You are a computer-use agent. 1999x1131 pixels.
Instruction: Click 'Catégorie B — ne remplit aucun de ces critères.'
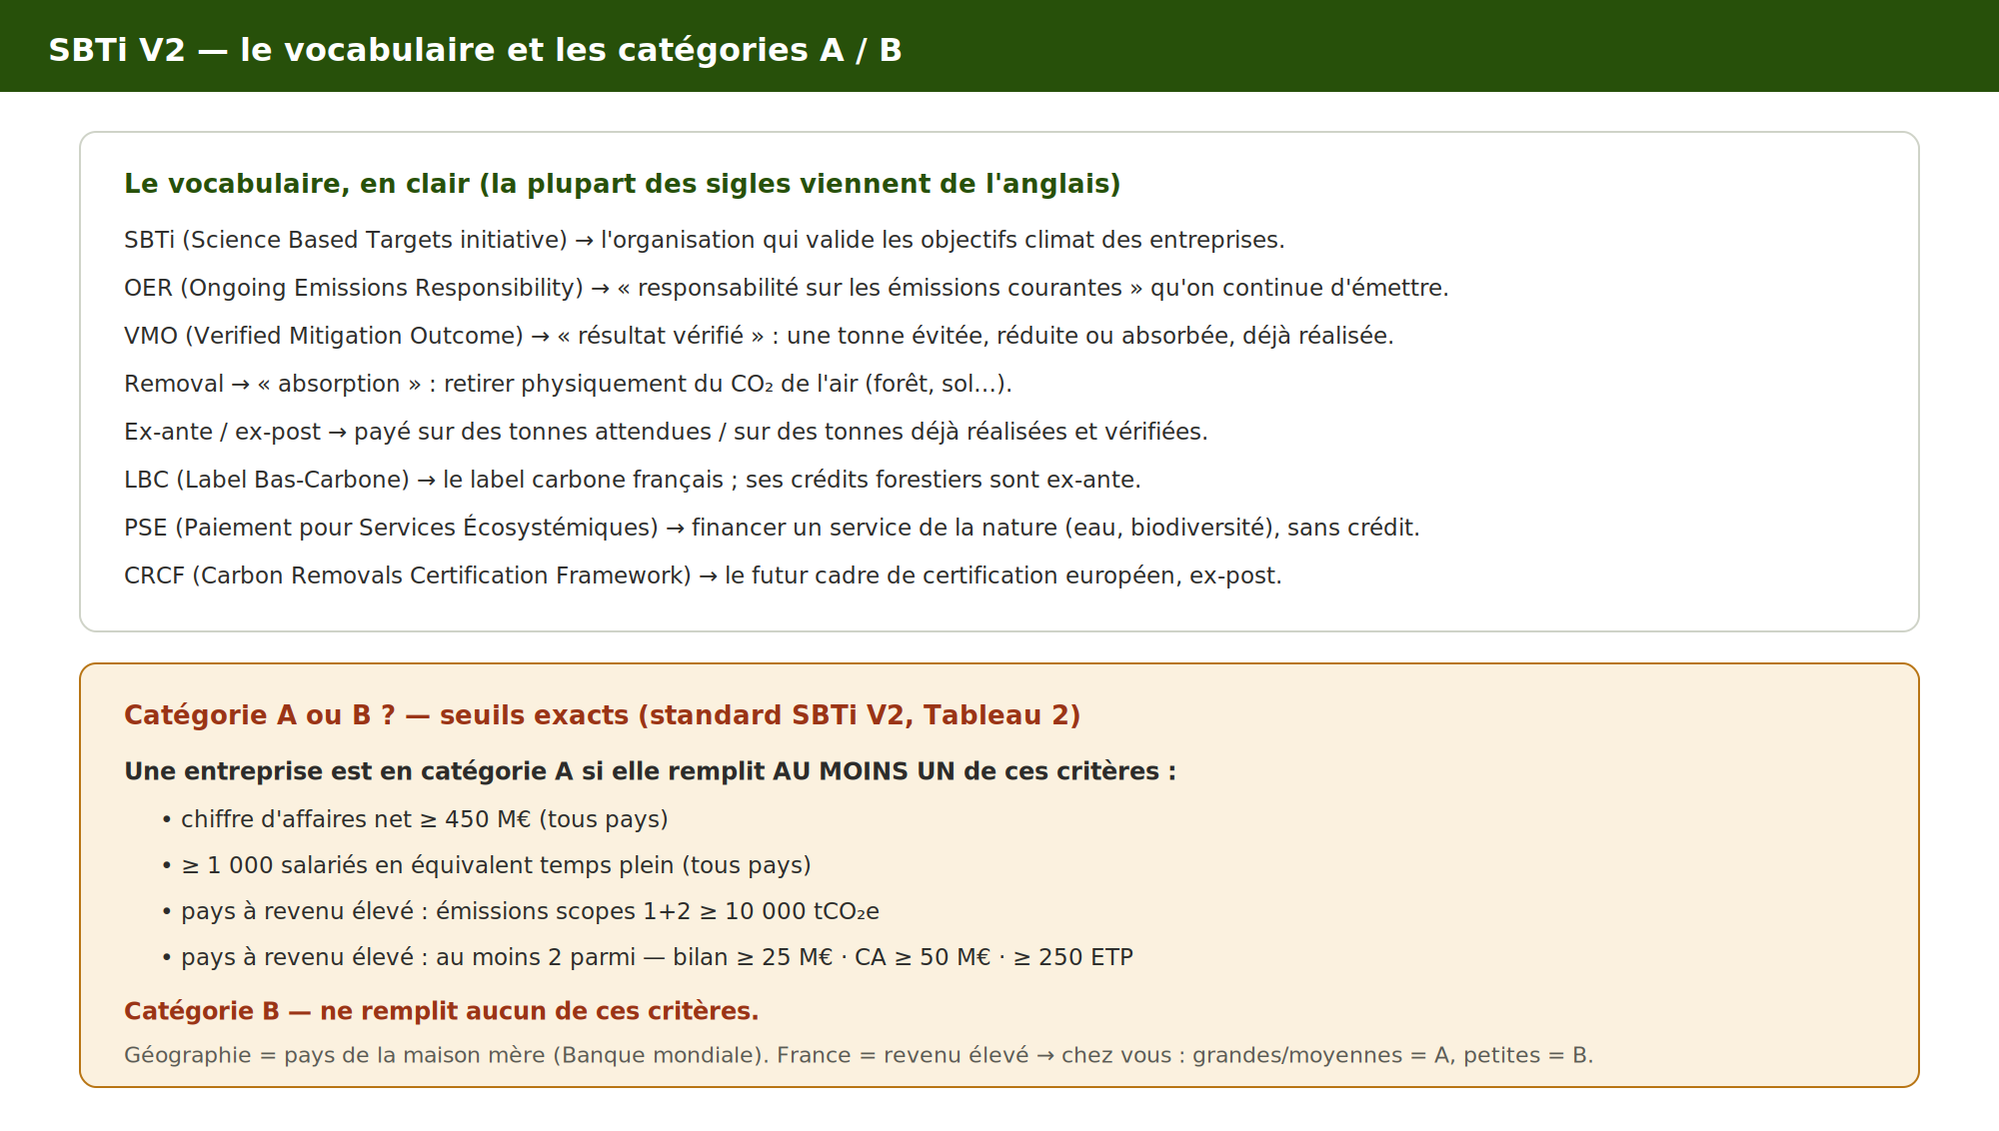click(441, 1011)
